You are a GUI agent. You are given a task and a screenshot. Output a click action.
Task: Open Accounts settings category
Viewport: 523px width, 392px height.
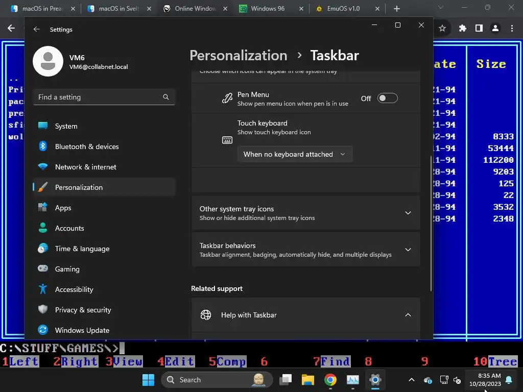pos(104,228)
